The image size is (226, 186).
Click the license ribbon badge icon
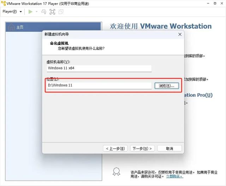click(x=117, y=172)
